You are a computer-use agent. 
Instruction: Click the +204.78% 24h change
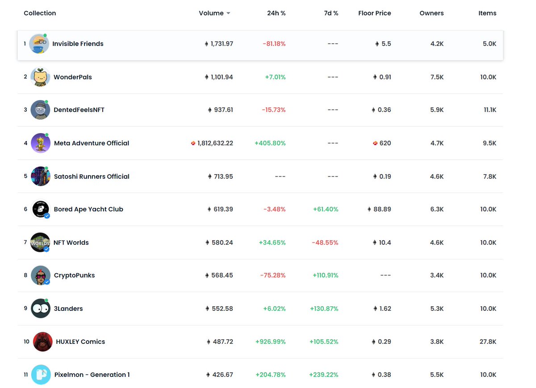[x=271, y=375]
